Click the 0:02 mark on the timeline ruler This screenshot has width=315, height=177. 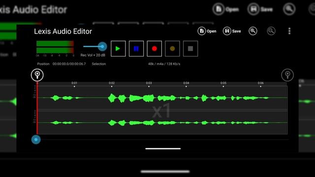click(112, 83)
